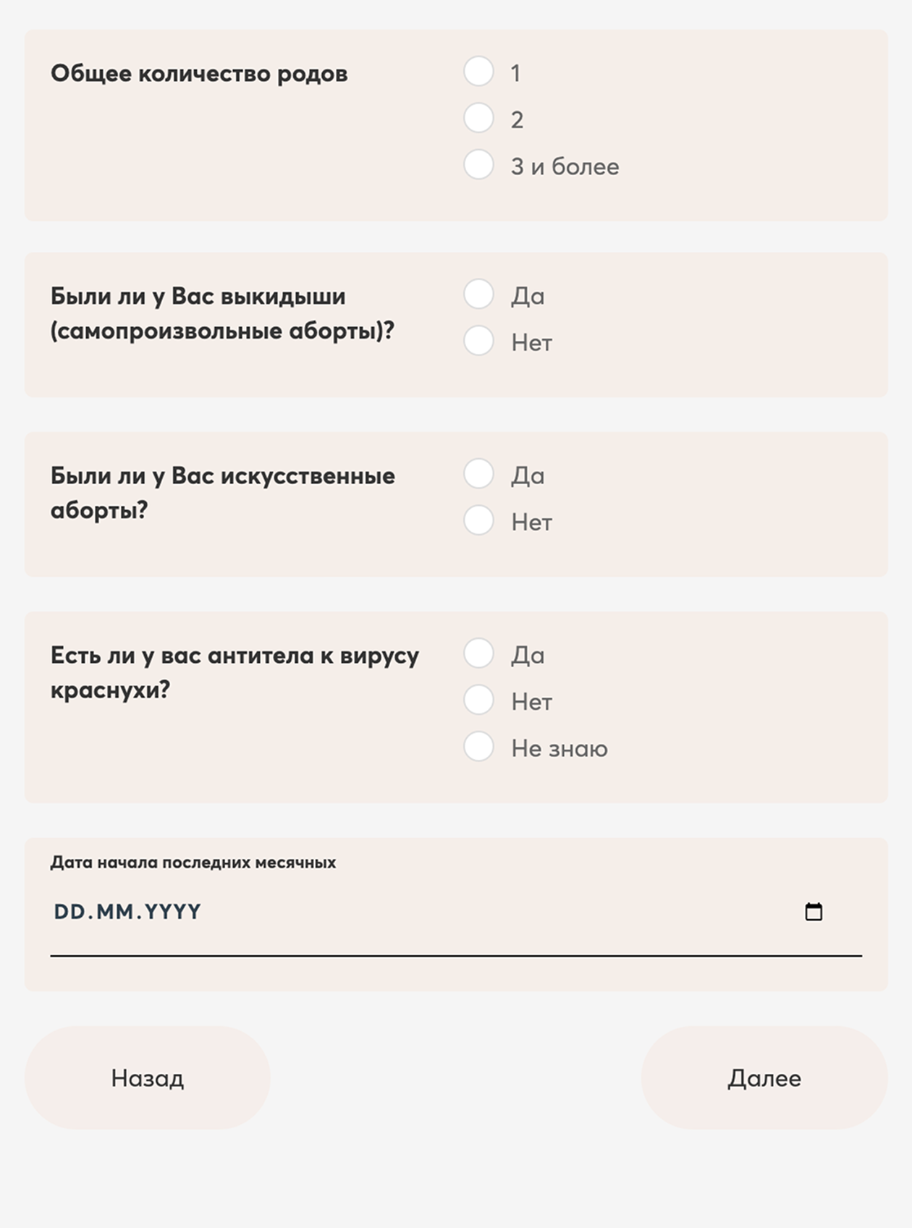This screenshot has width=912, height=1228.
Task: Select "Да" for induced abortions question
Action: coord(478,474)
